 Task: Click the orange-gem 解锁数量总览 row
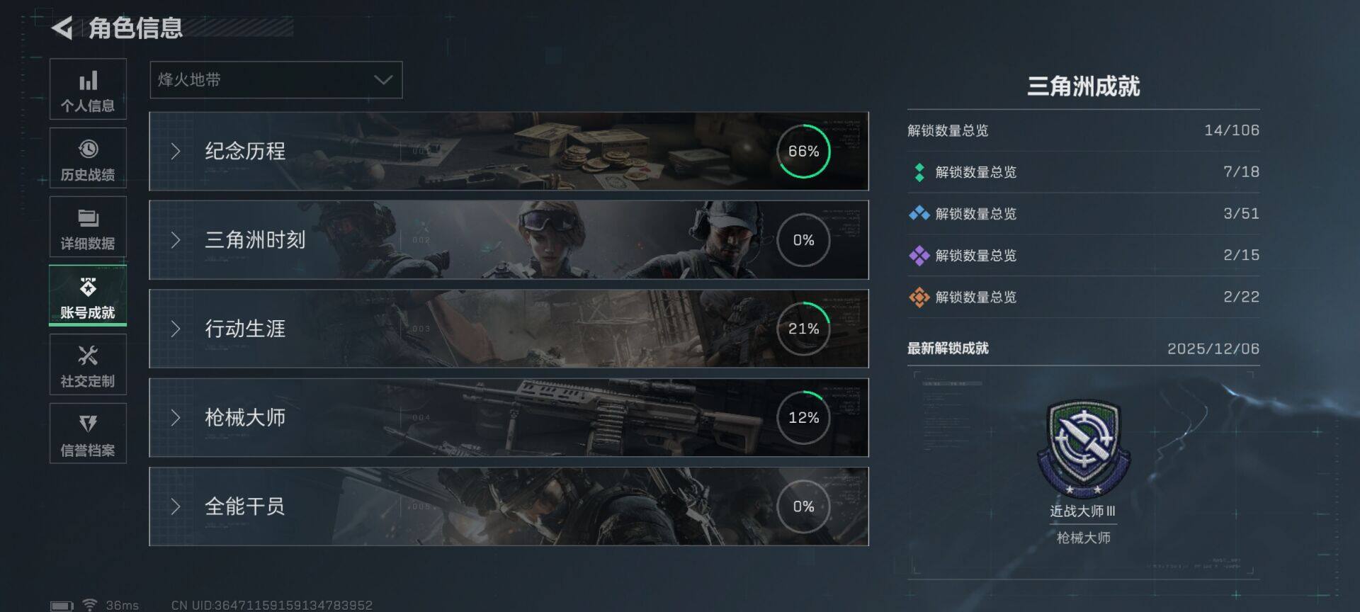click(x=1084, y=297)
